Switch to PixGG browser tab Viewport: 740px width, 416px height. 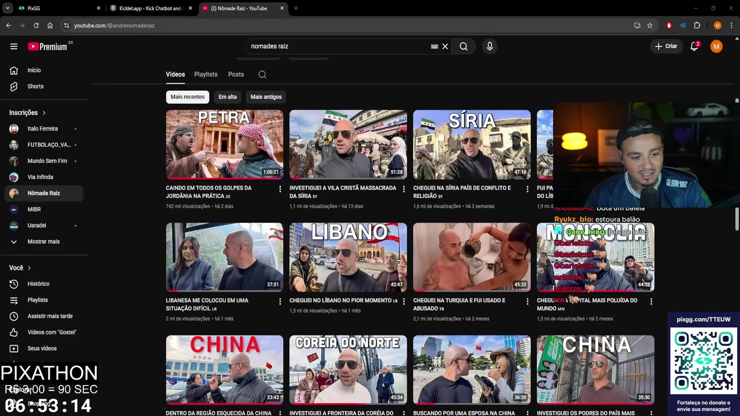pos(58,8)
